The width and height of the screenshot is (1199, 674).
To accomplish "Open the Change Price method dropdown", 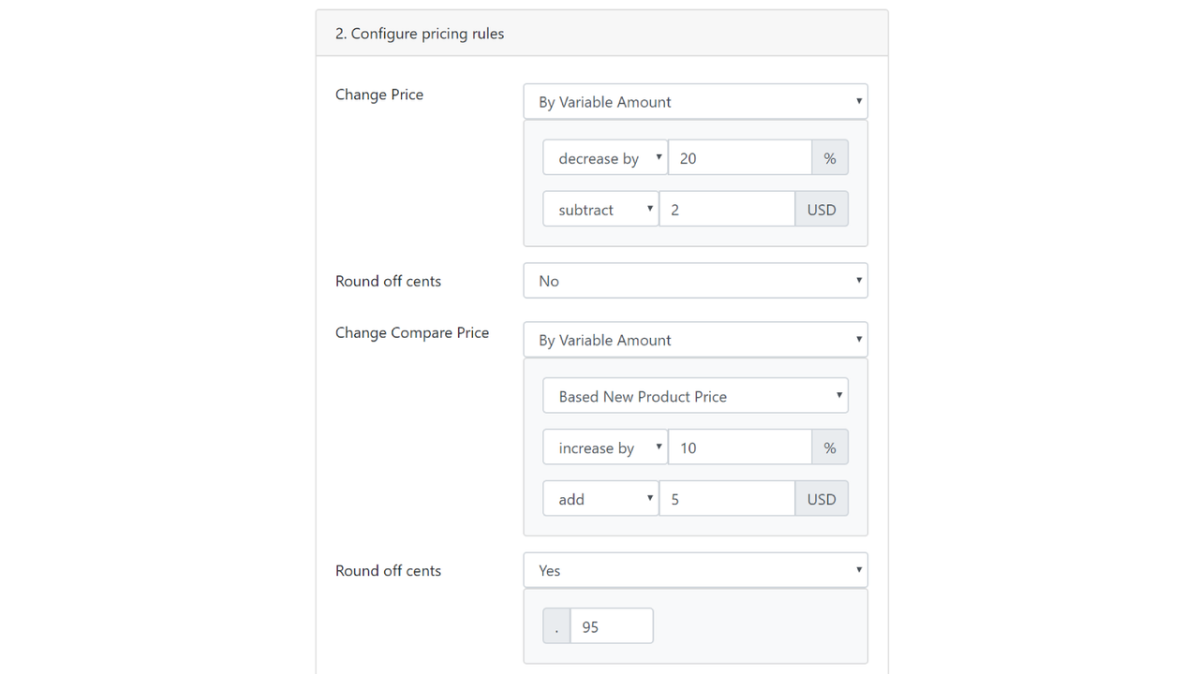I will [x=695, y=101].
